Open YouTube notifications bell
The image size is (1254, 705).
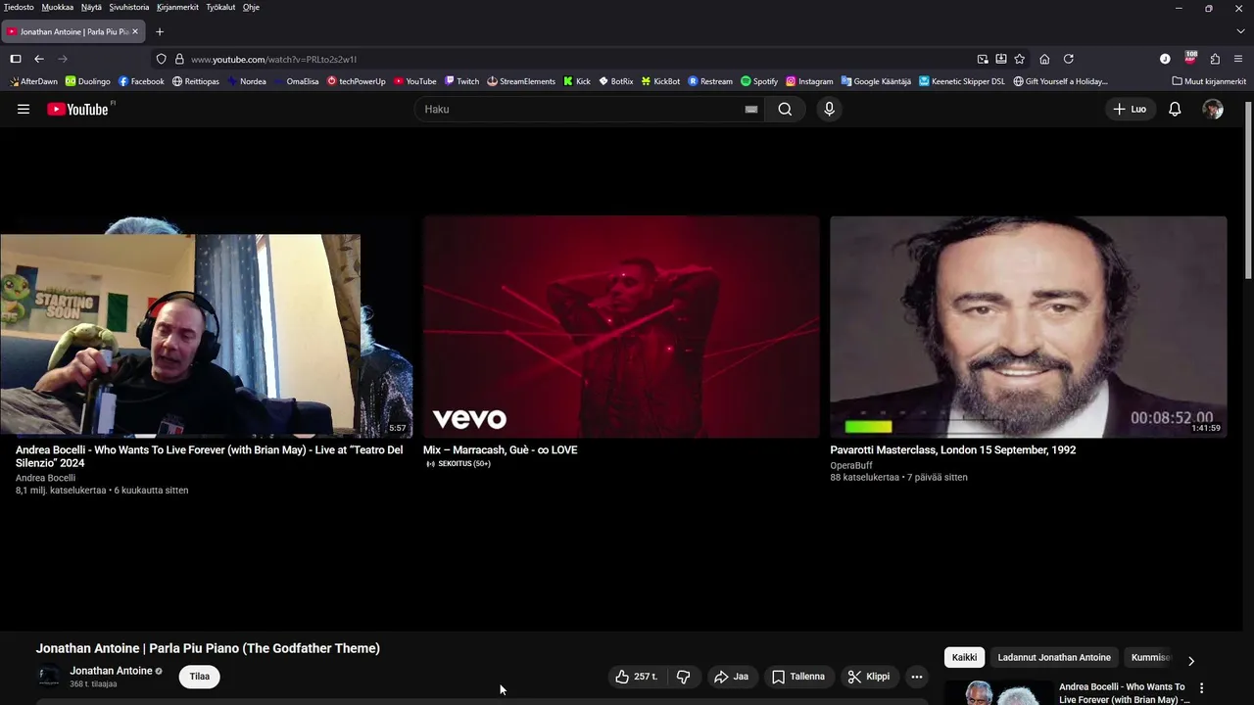pyautogui.click(x=1175, y=109)
